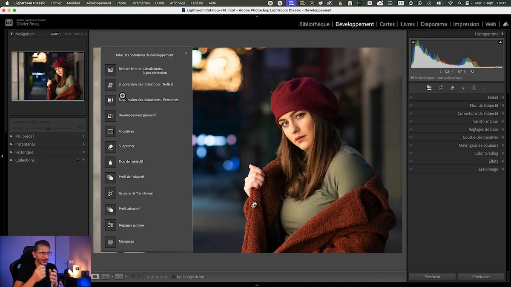Add a snapshot with Instantanés plus icon
The height and width of the screenshot is (287, 511).
coord(83,144)
